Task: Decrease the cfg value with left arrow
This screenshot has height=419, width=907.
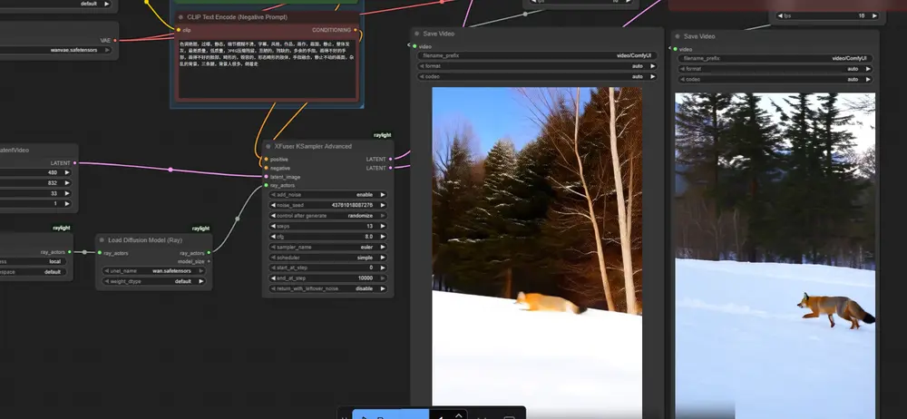Action: pos(274,236)
